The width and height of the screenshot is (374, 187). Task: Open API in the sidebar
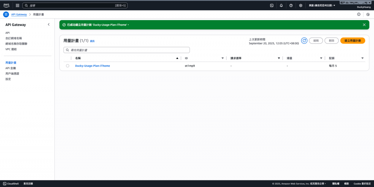pos(7,33)
